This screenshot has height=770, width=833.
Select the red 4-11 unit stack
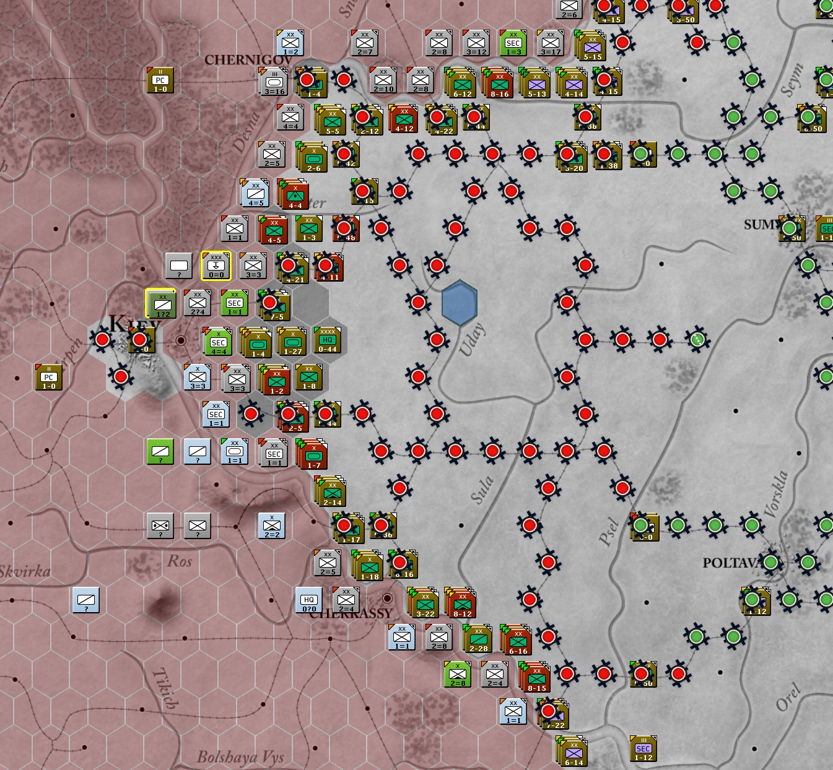pos(329,267)
